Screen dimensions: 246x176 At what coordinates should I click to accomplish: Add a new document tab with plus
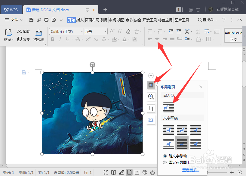(x=105, y=10)
